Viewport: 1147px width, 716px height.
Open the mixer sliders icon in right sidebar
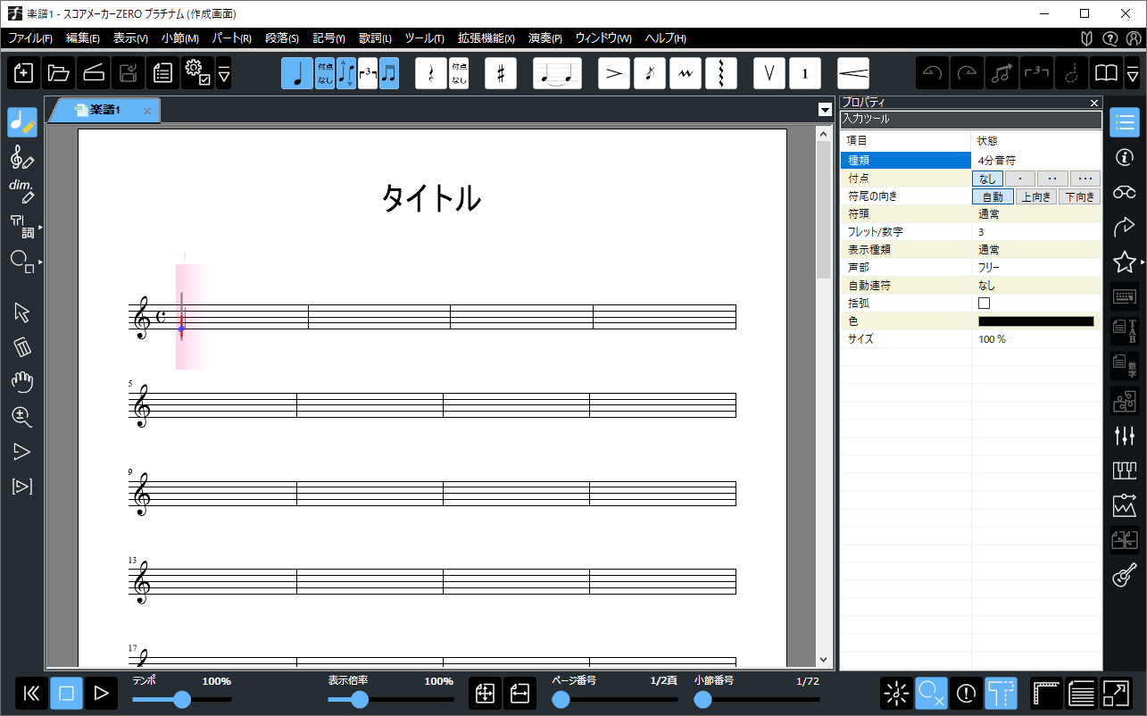point(1125,436)
